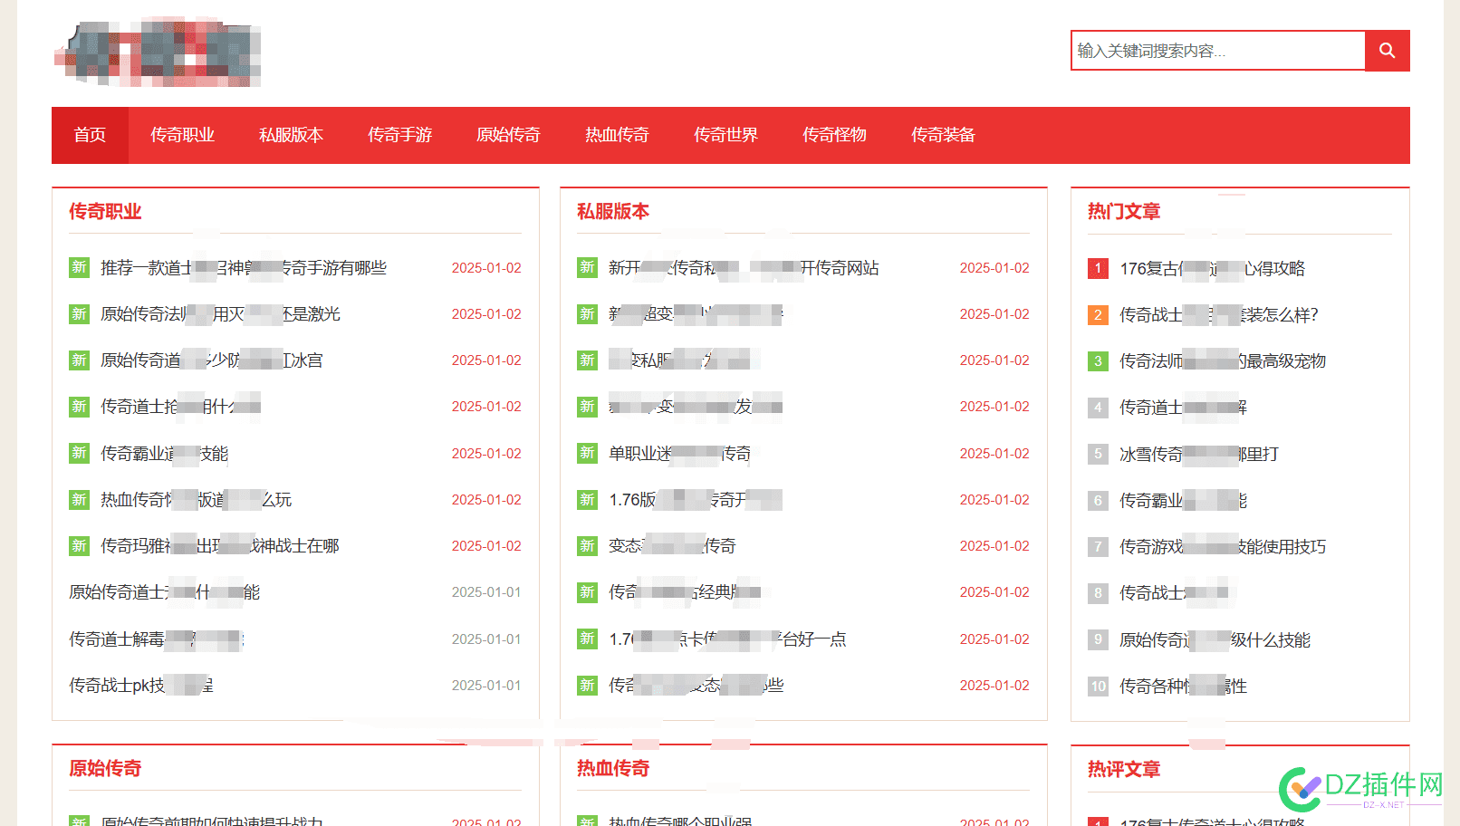1460x826 pixels.
Task: Open article starting 单职业迷 ending 传奇
Action: coord(679,454)
